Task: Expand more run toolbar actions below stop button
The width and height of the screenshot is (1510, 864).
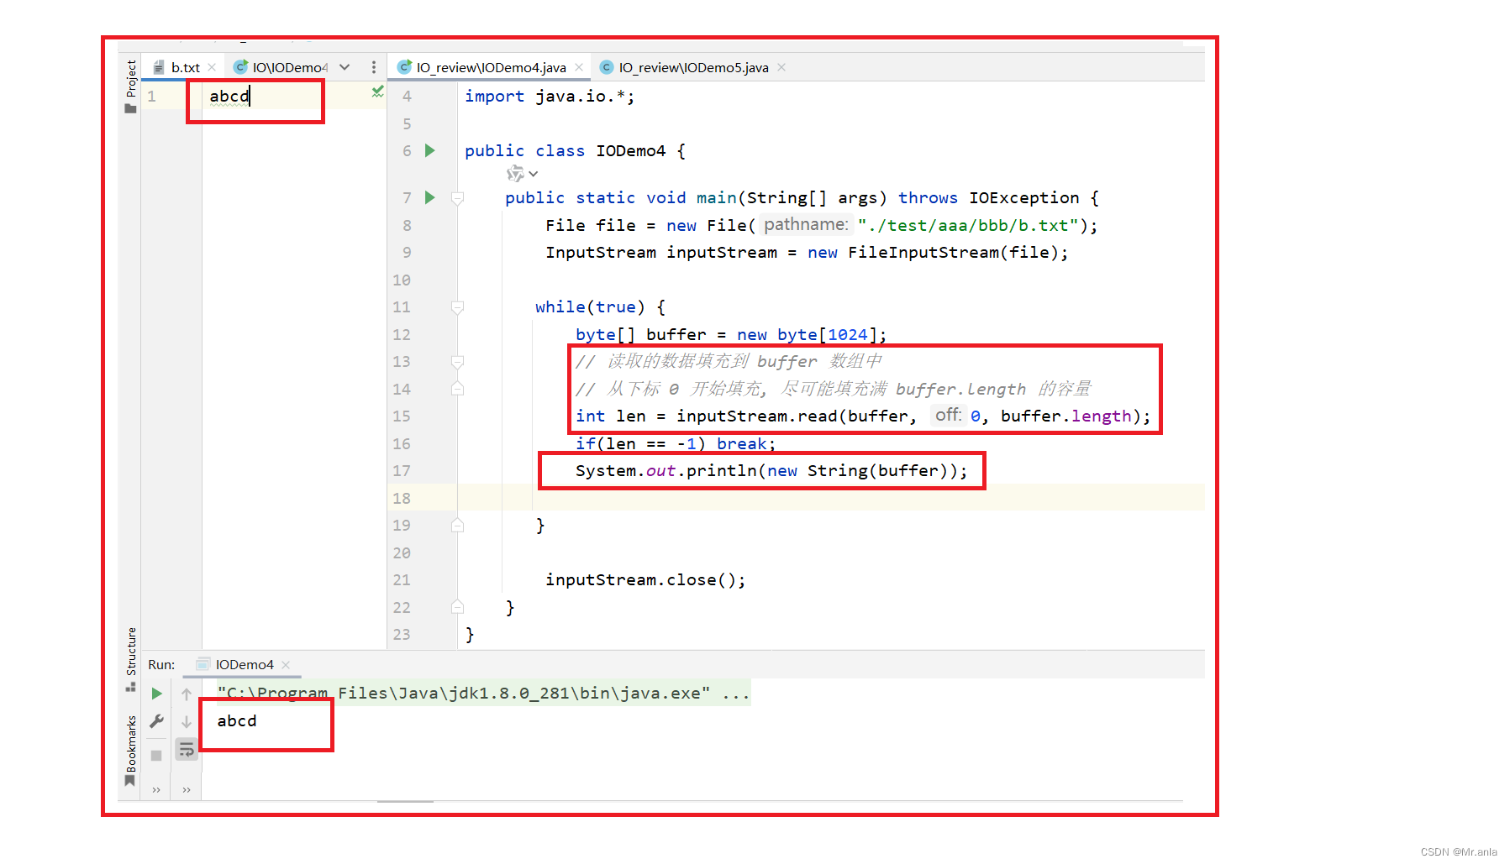Action: [x=156, y=789]
